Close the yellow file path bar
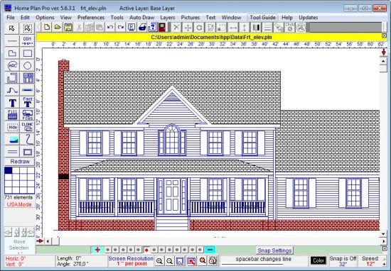391x271 pixels. [385, 36]
